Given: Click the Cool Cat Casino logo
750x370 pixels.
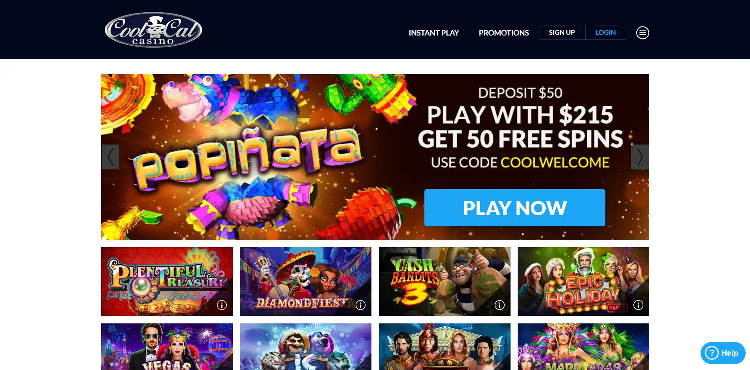Looking at the screenshot, I should click(153, 30).
